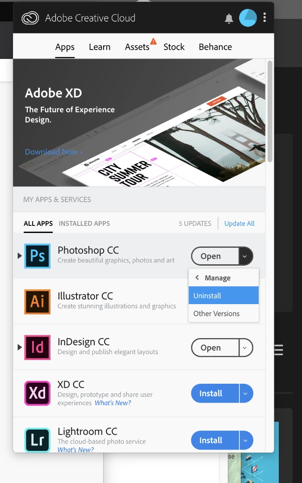This screenshot has width=302, height=483.
Task: Click the back chevron beside Manage
Action: [197, 278]
